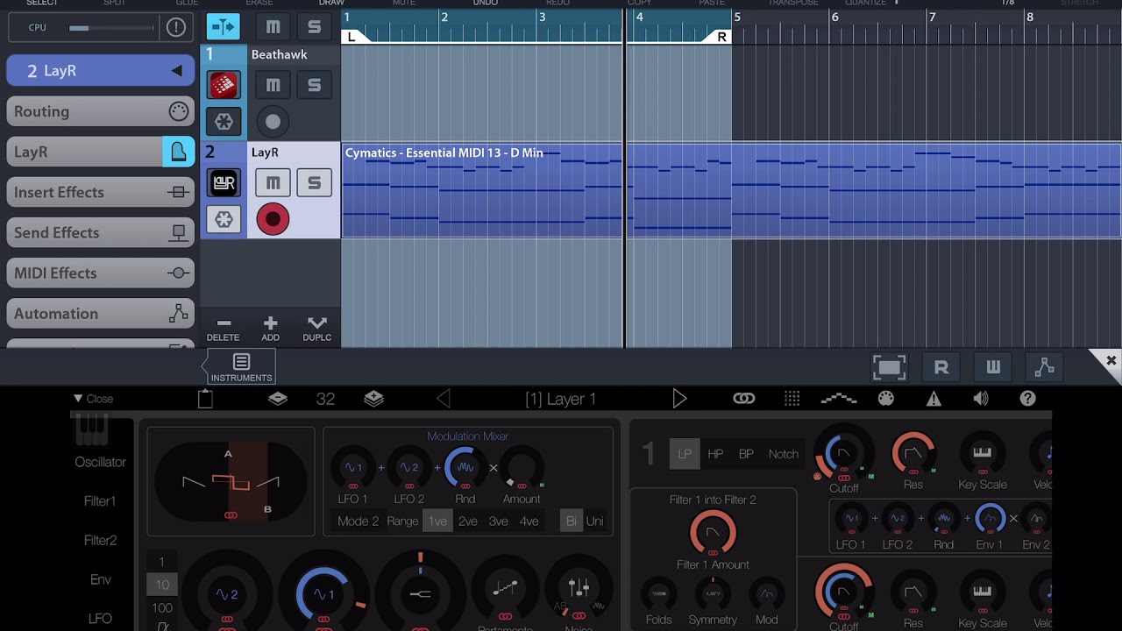Freeze the LayR track with snowflake

tap(224, 219)
